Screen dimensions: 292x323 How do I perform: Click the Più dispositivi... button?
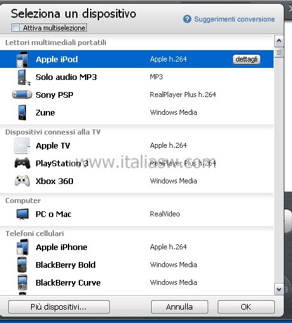[59, 307]
